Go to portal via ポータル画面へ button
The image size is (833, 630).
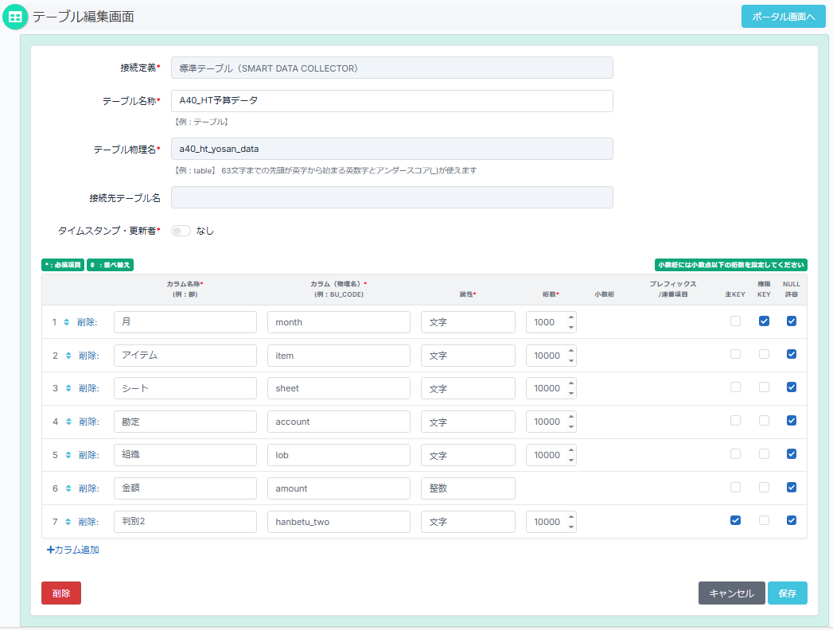click(783, 17)
